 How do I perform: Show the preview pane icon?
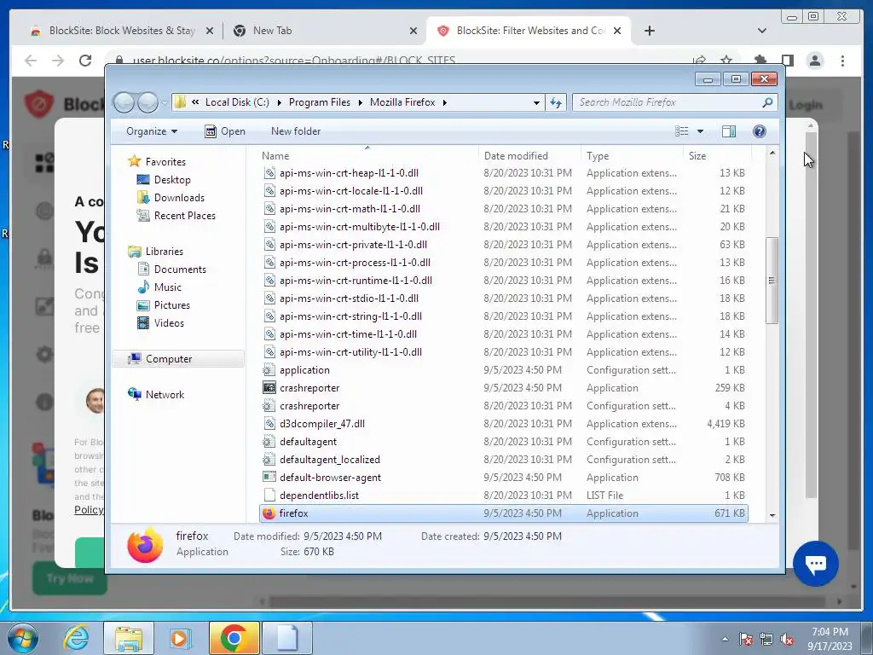click(728, 131)
